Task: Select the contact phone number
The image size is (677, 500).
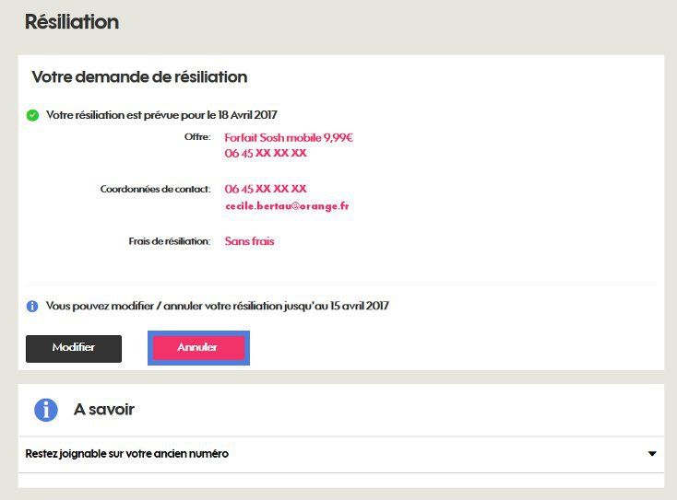Action: (x=266, y=189)
